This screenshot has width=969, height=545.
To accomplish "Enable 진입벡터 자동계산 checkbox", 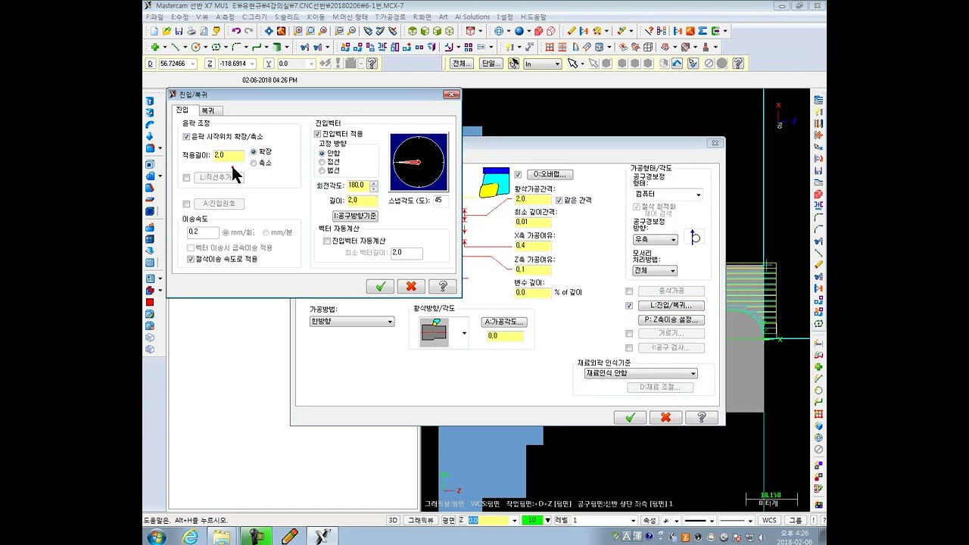I will pos(327,241).
